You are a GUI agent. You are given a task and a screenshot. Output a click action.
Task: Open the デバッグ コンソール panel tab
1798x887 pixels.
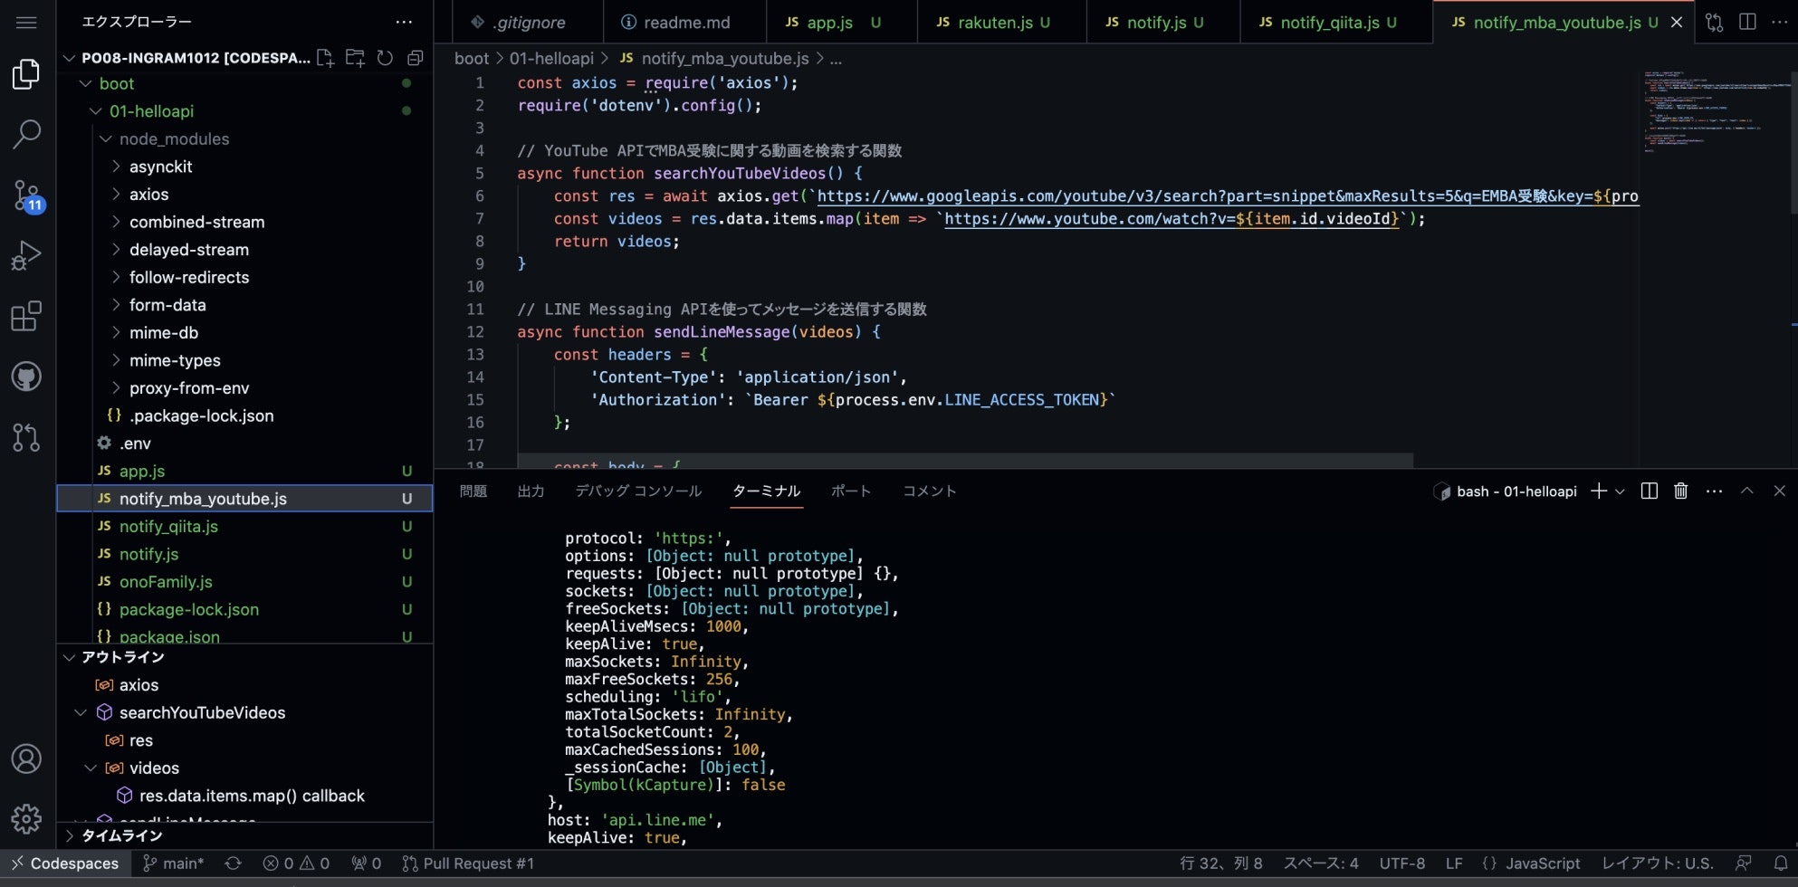638,491
